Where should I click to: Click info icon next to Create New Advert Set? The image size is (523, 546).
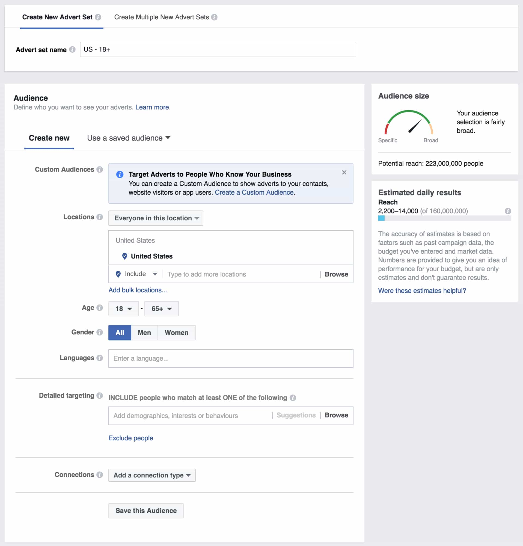tap(98, 17)
